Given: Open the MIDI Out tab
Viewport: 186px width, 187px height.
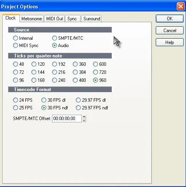Looking at the screenshot, I should coord(54,19).
